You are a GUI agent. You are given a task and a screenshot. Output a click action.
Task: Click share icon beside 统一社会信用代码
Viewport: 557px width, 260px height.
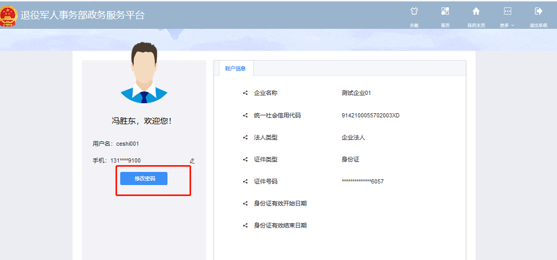(245, 115)
